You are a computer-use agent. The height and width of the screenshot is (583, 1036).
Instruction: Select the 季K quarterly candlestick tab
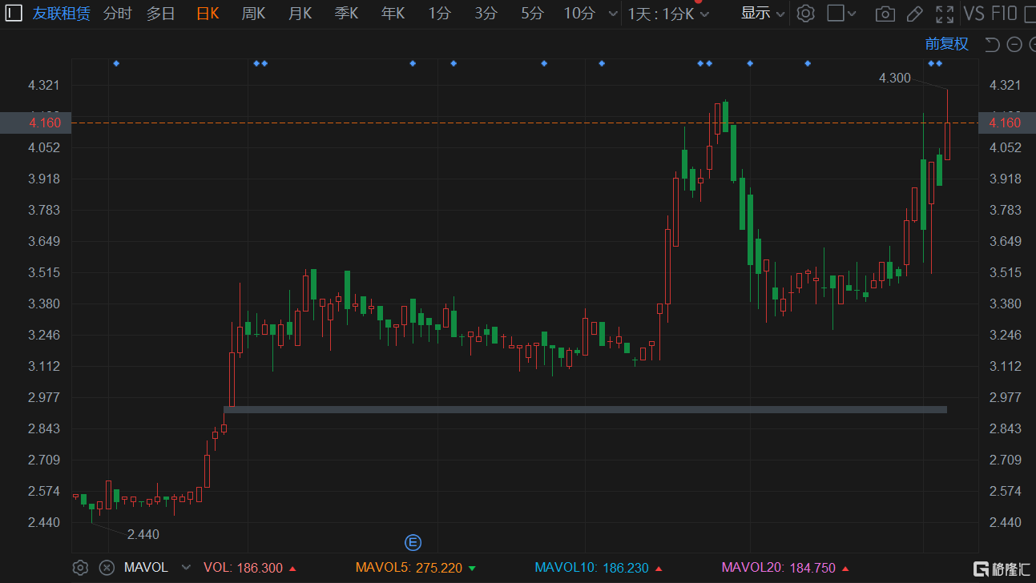click(346, 13)
